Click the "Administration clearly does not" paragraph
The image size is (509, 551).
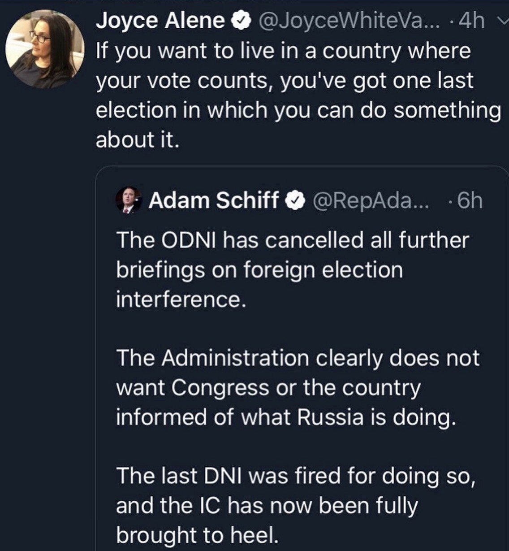298,388
